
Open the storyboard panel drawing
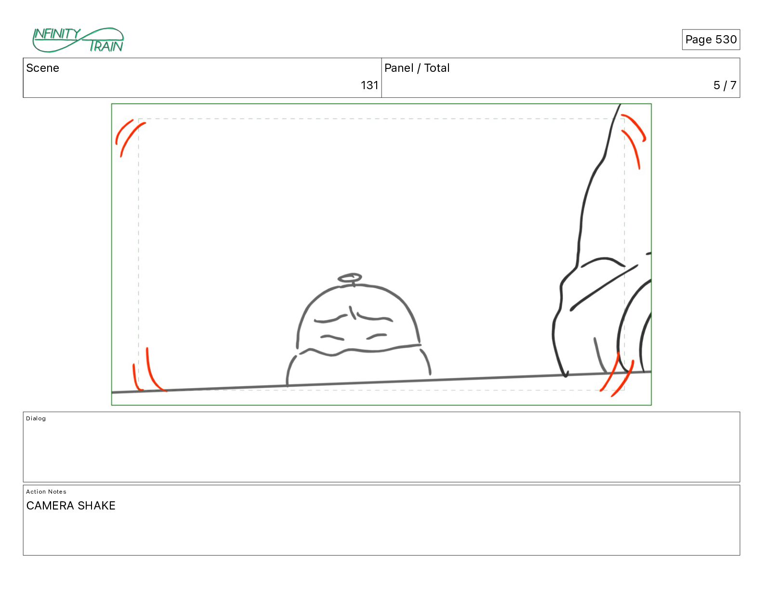[381, 255]
